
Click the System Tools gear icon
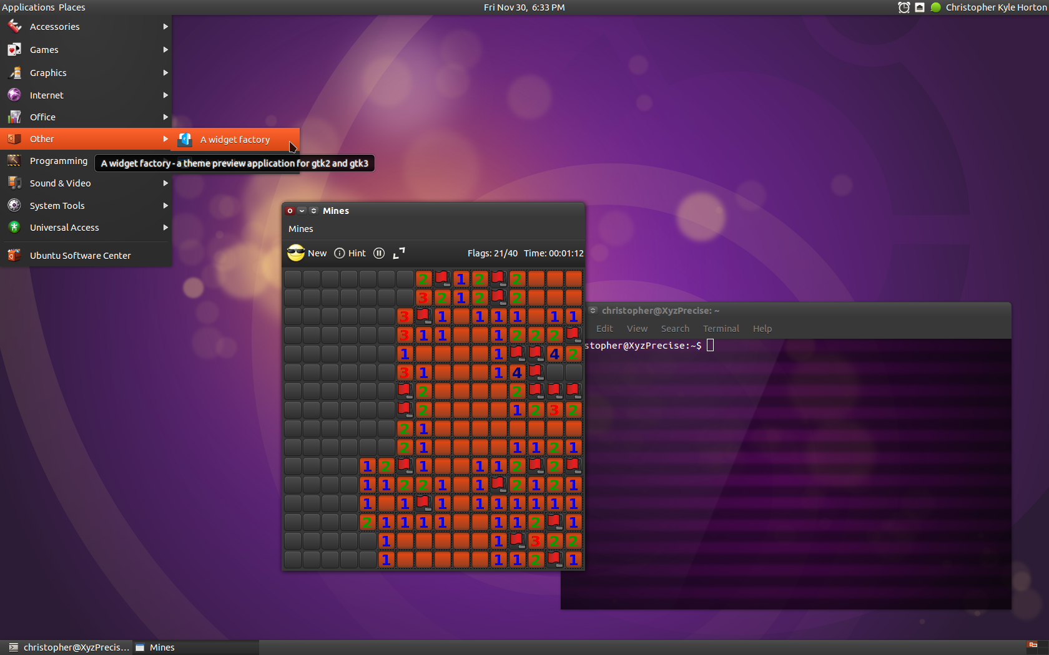coord(14,205)
